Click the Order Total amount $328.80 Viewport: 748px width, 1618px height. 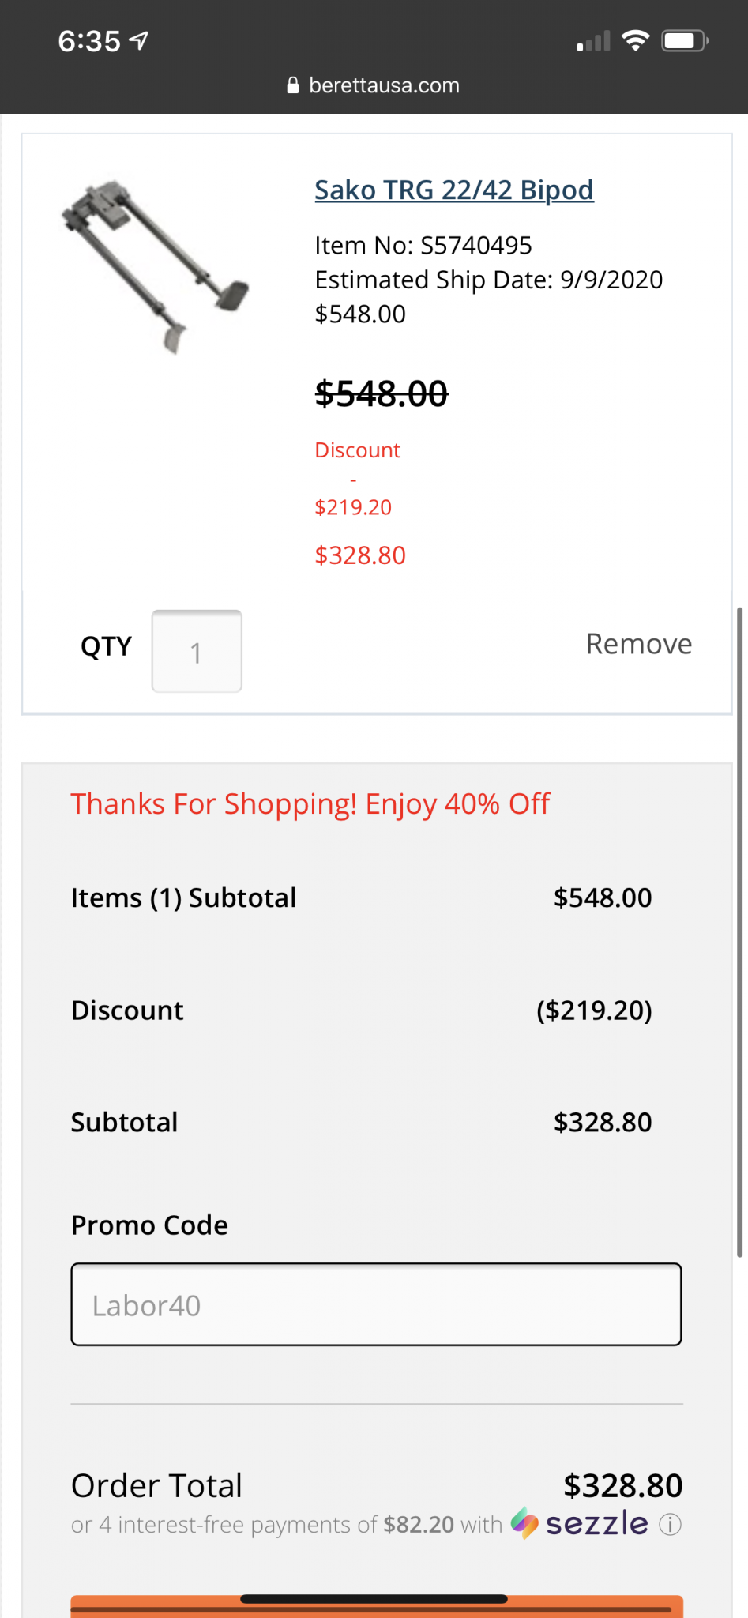(622, 1485)
